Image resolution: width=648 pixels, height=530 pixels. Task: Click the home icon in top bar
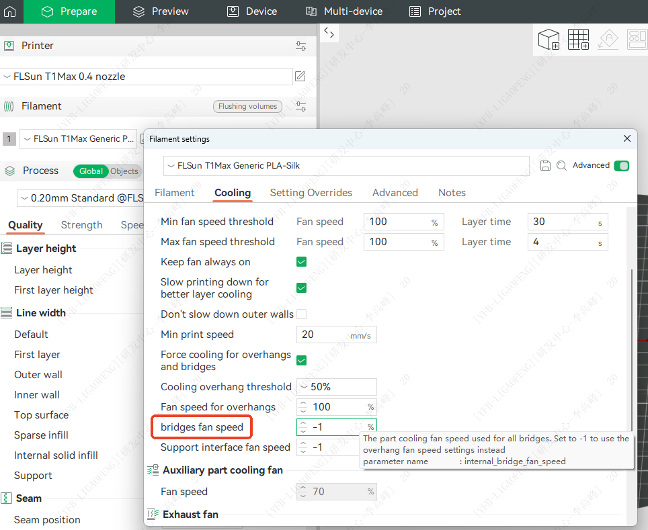tap(10, 11)
